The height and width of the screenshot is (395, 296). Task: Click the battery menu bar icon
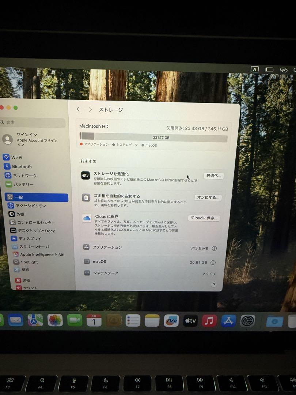[x=270, y=69]
